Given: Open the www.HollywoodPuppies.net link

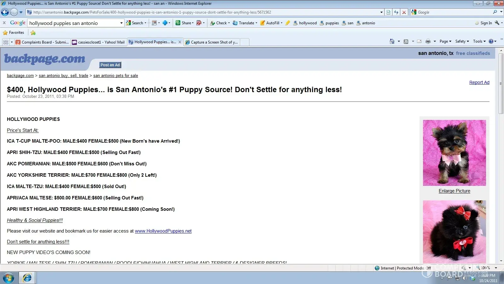Looking at the screenshot, I should pyautogui.click(x=163, y=231).
